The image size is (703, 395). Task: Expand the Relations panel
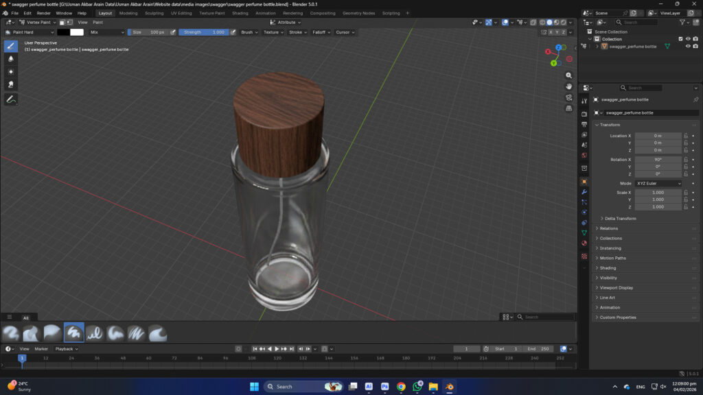click(608, 228)
